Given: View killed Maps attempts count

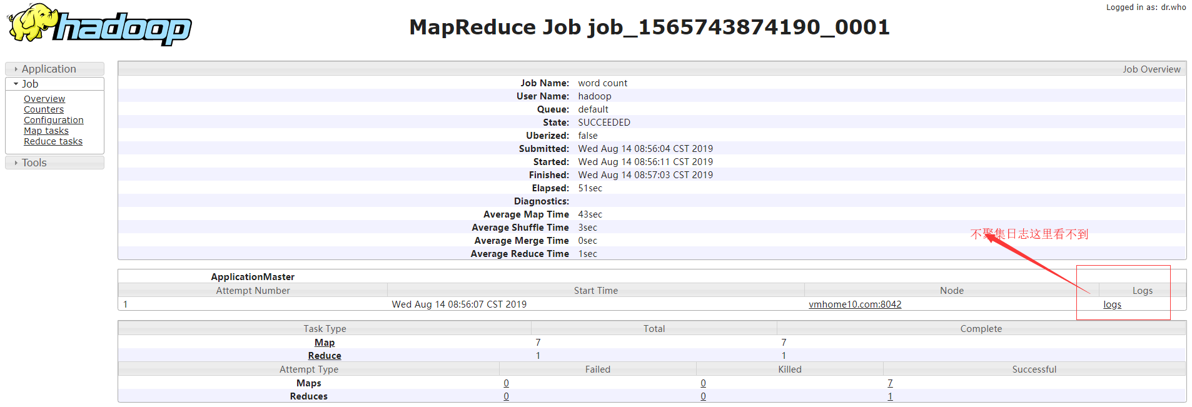Looking at the screenshot, I should 703,383.
